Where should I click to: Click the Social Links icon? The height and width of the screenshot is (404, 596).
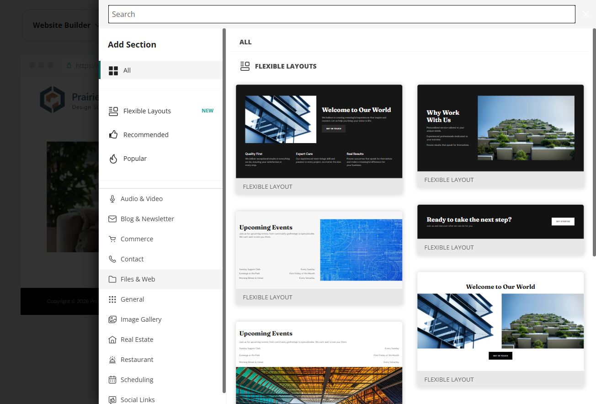click(112, 400)
